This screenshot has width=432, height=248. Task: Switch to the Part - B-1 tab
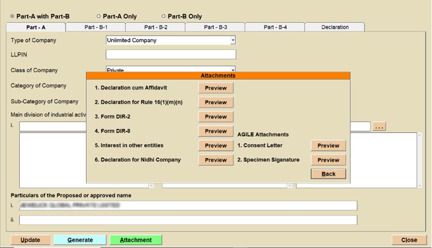(x=95, y=27)
